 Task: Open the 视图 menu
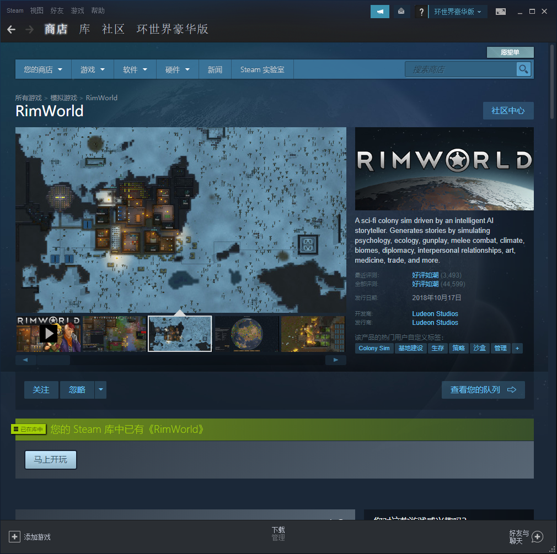[x=36, y=10]
